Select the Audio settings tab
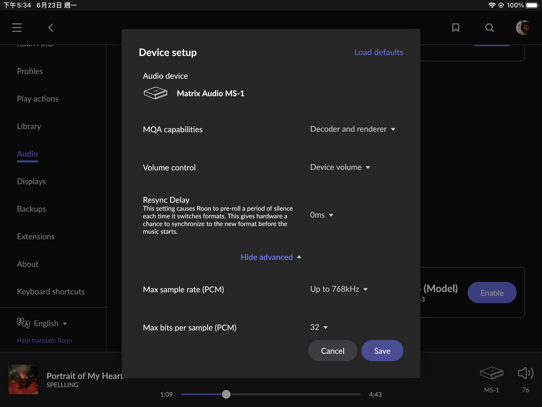 pos(27,154)
